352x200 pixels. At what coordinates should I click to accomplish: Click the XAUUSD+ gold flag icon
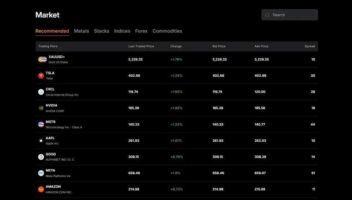pos(43,59)
